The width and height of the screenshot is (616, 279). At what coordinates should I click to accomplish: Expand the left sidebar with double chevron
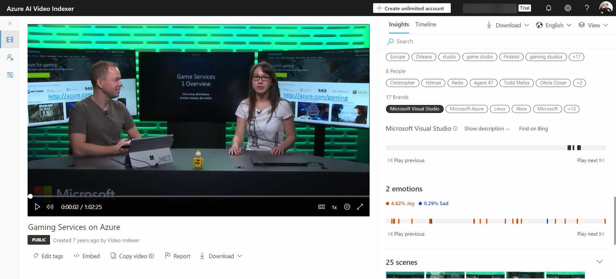point(10,23)
